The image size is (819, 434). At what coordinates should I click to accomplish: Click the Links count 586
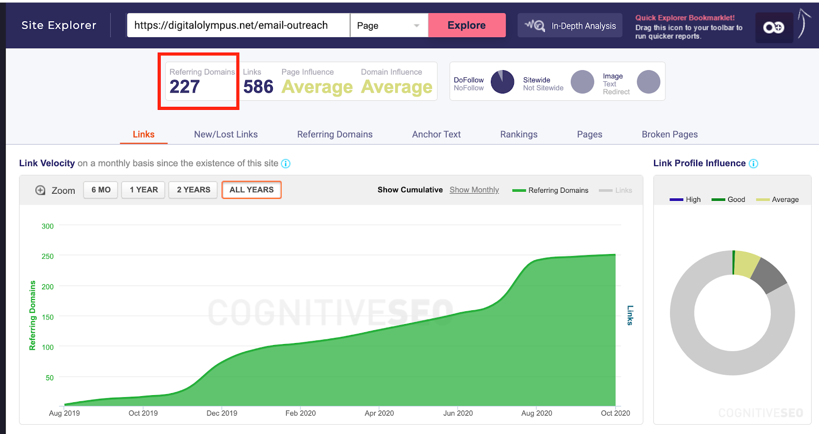(258, 87)
